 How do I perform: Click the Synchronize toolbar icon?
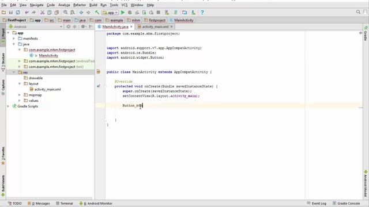click(x=18, y=13)
